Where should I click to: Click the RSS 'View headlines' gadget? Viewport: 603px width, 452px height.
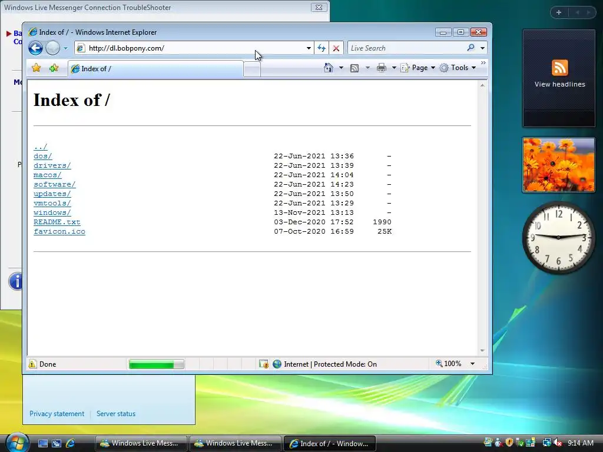pos(559,78)
